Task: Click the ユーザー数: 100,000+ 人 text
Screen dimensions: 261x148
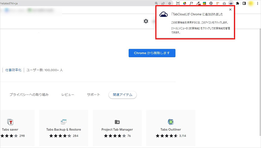Action: (45, 70)
